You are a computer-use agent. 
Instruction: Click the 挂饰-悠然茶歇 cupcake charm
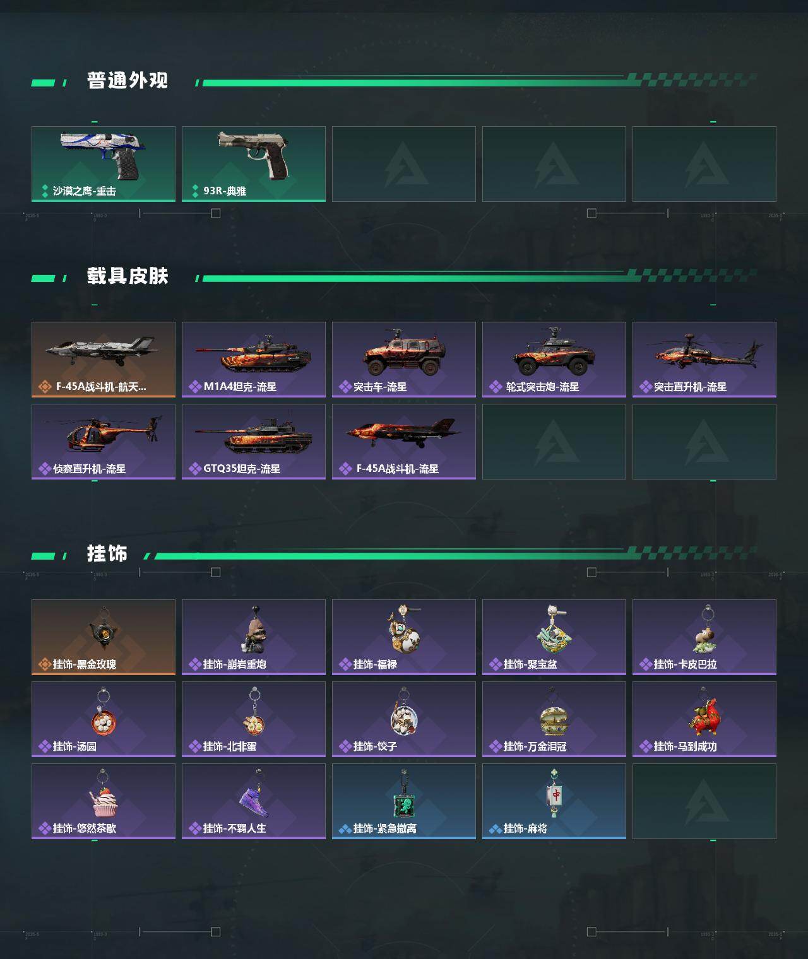[104, 801]
